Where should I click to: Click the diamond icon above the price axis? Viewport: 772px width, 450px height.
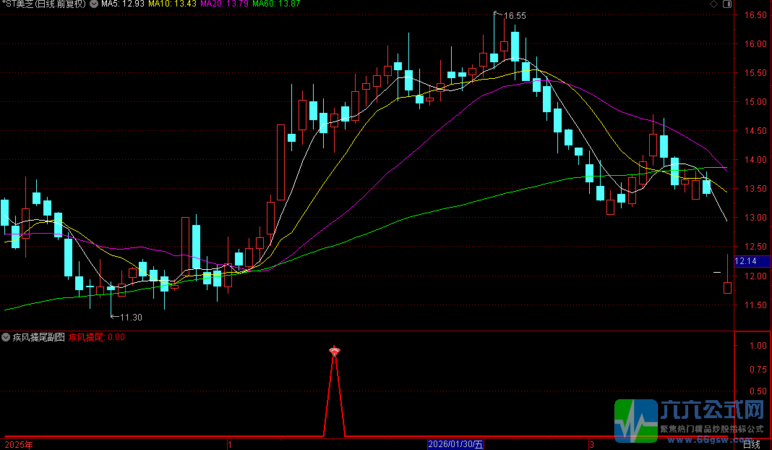point(714,4)
